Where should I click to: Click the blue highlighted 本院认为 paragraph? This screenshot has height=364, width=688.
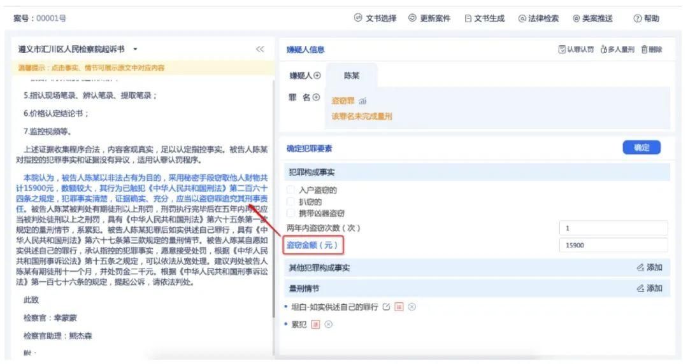141,193
